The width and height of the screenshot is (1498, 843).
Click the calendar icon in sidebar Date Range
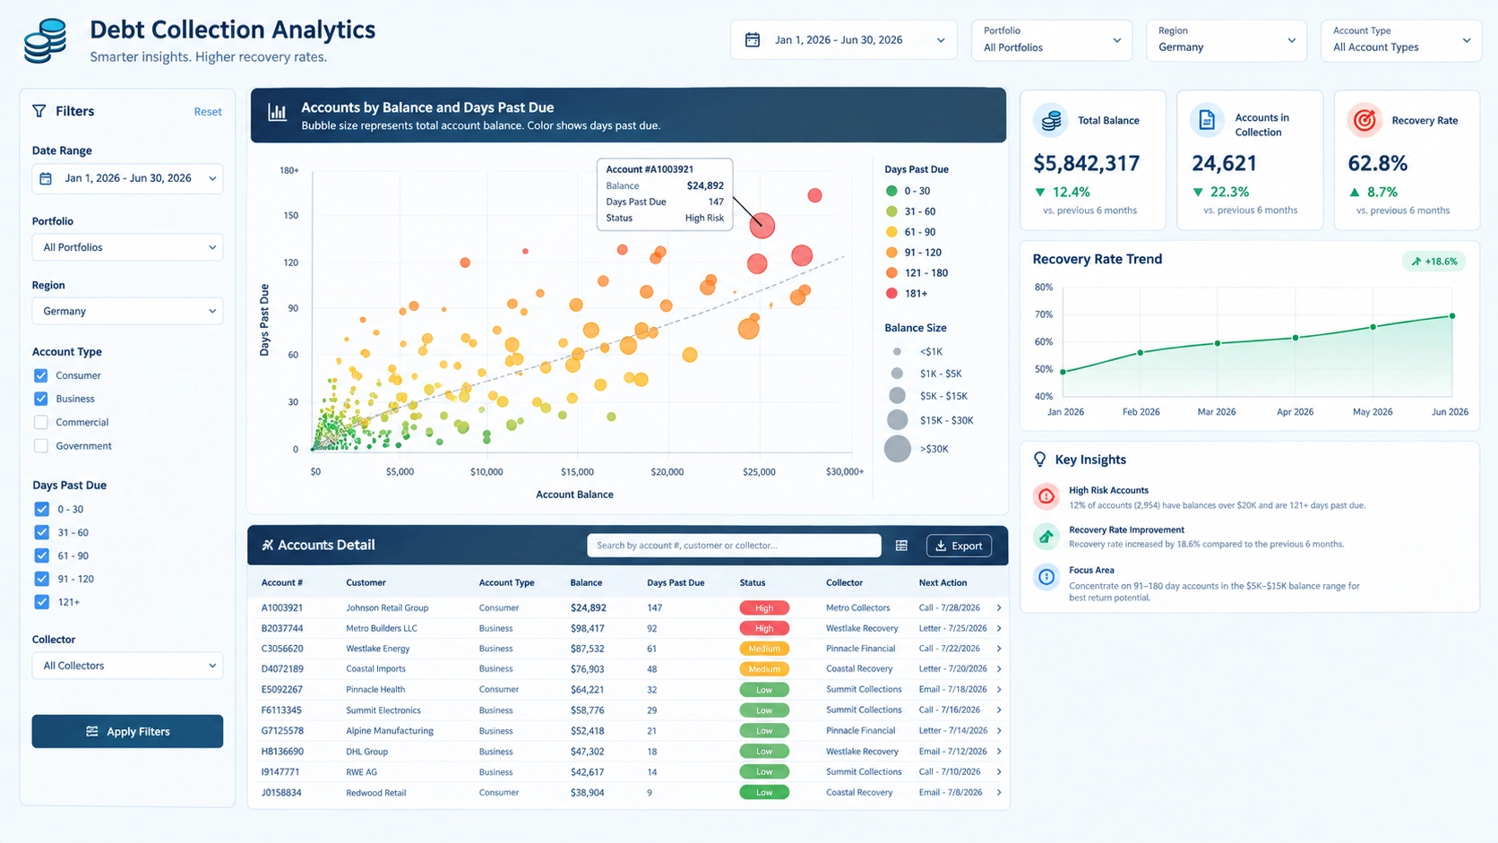click(x=46, y=178)
